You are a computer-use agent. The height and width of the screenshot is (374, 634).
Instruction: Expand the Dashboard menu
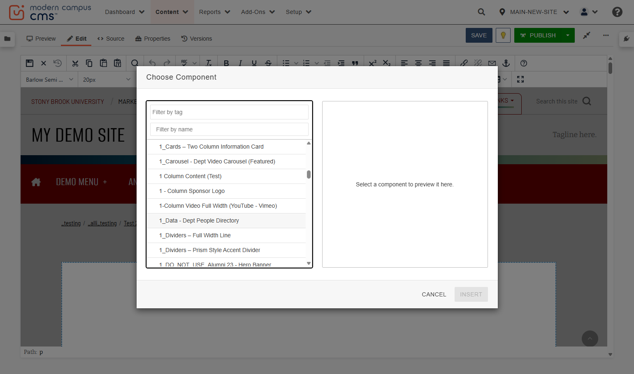pos(125,12)
